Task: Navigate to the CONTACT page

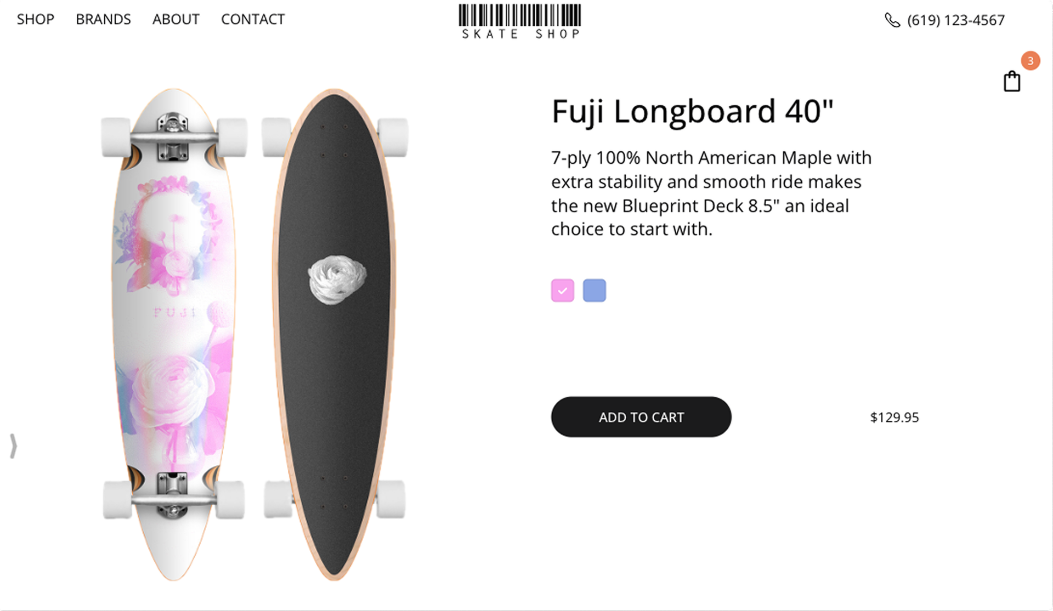Action: tap(253, 20)
